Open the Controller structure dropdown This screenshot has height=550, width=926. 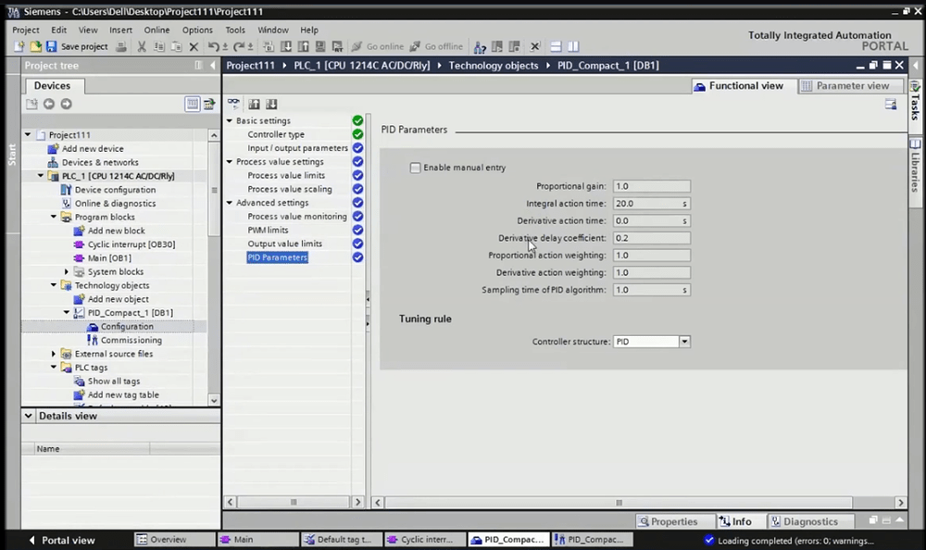(684, 341)
